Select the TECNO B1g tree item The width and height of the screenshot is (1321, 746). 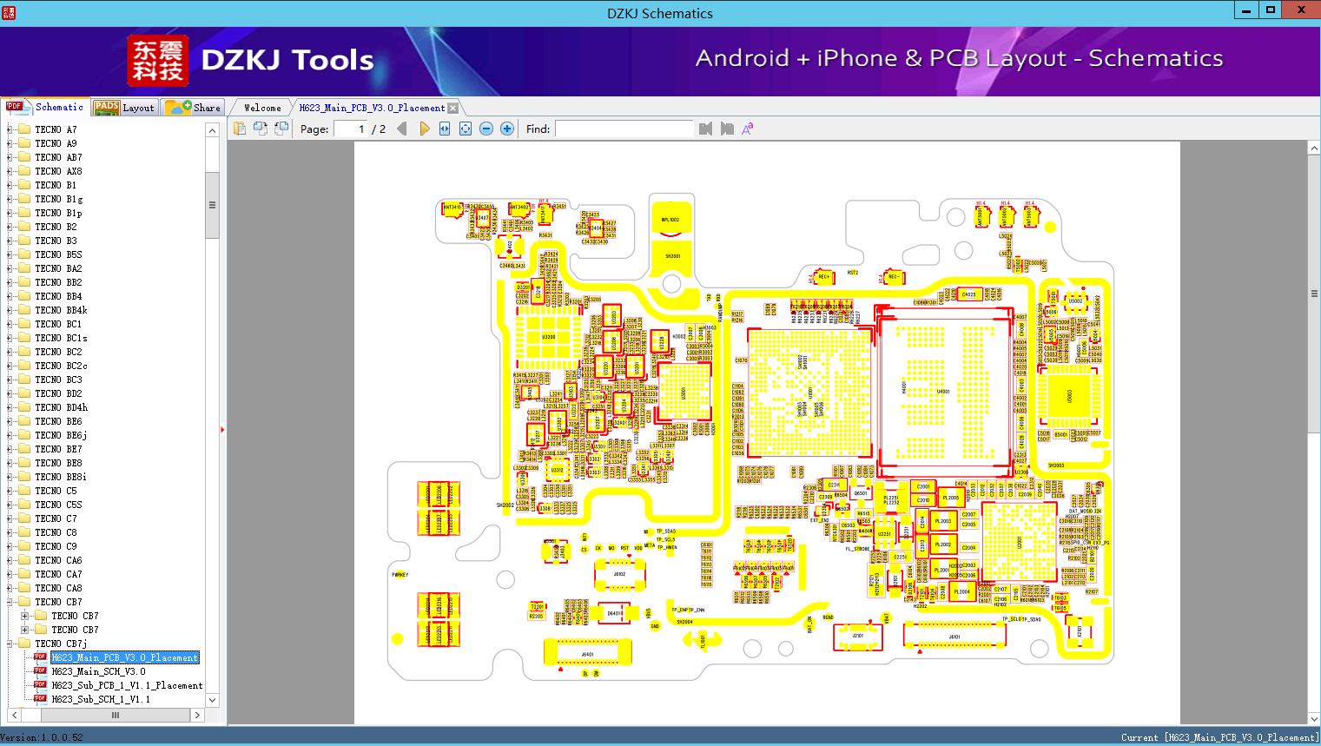coord(58,199)
